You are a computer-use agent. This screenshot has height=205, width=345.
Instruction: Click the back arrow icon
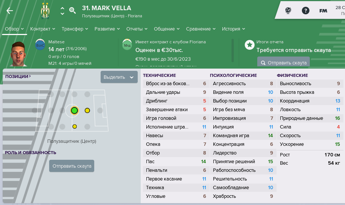click(x=10, y=11)
